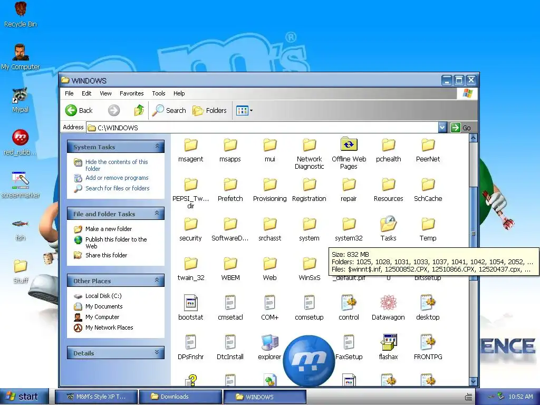Select the Temp folder

pos(428,230)
